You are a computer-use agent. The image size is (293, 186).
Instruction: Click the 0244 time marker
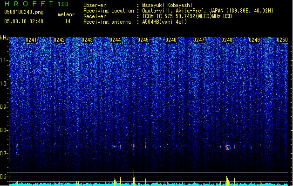click(115, 40)
